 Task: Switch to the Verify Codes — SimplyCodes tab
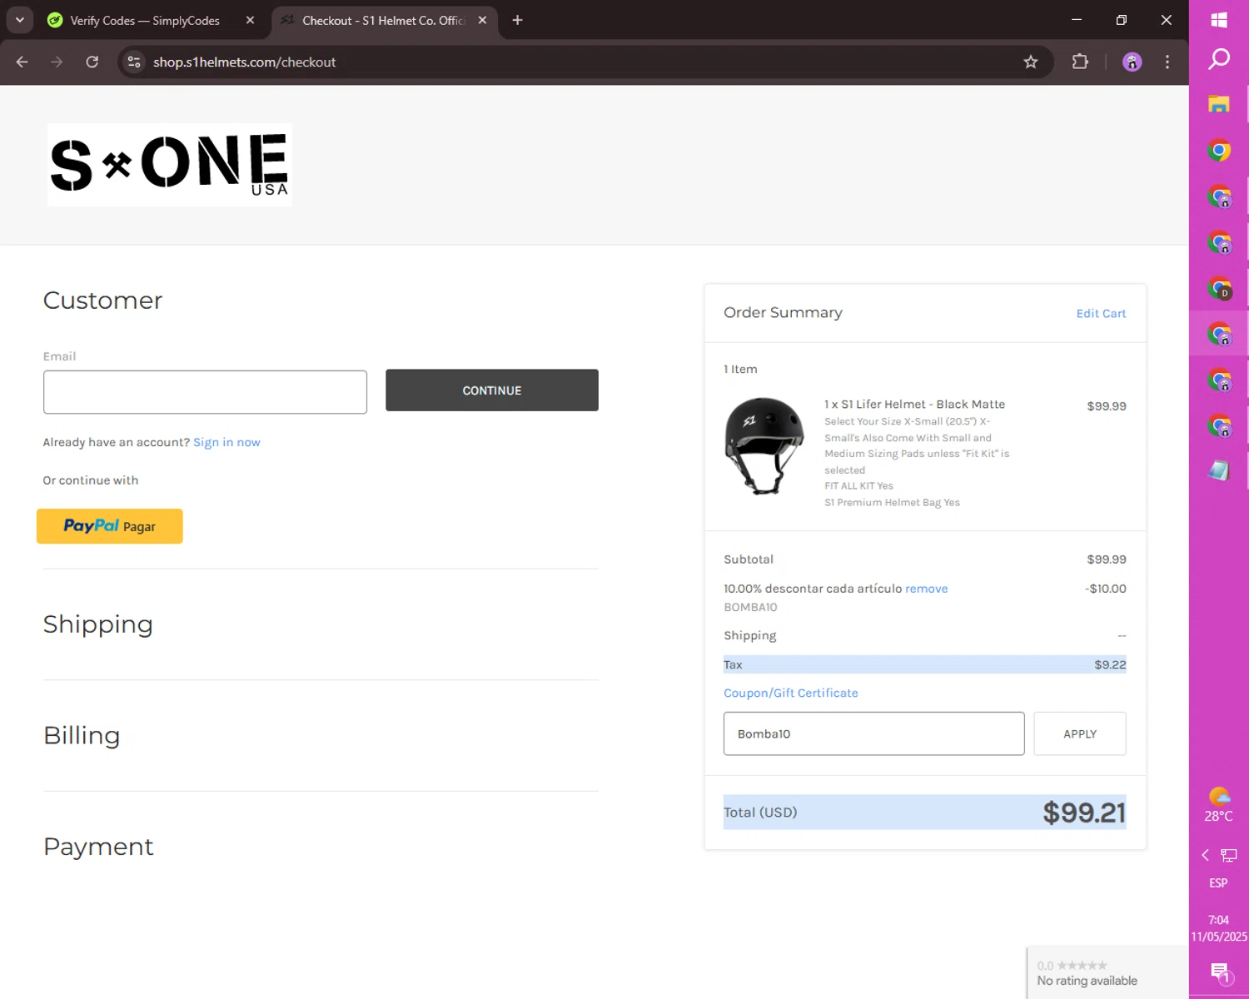click(x=145, y=20)
